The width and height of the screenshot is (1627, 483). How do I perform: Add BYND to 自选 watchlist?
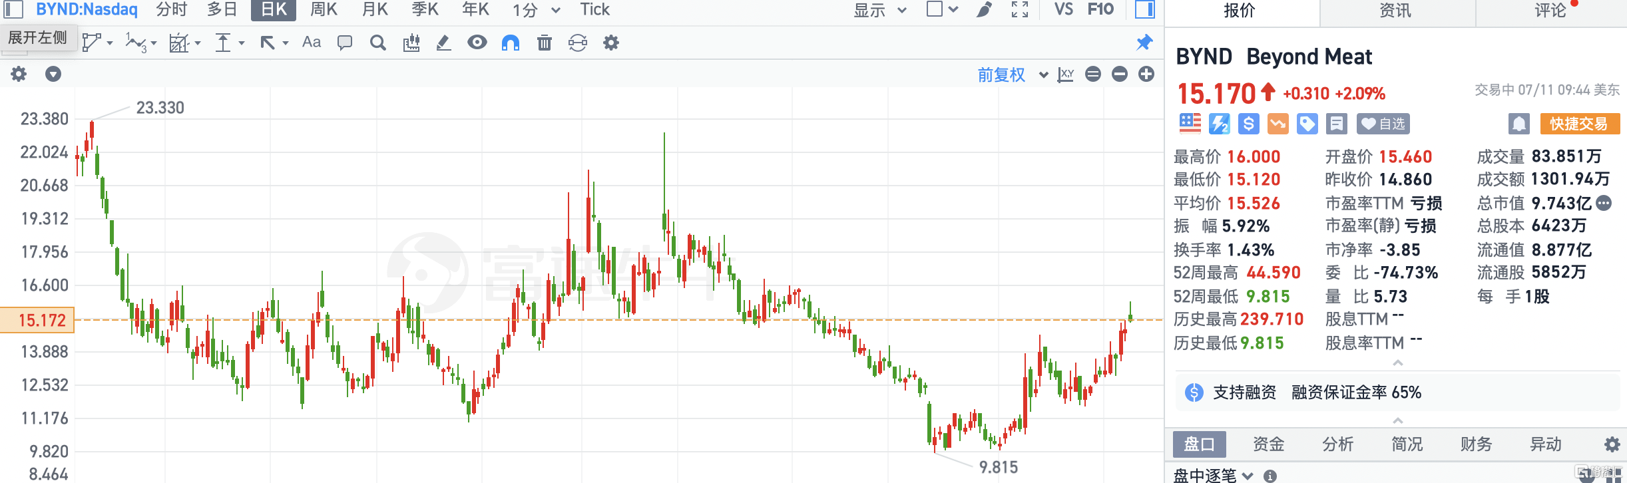click(x=1383, y=124)
